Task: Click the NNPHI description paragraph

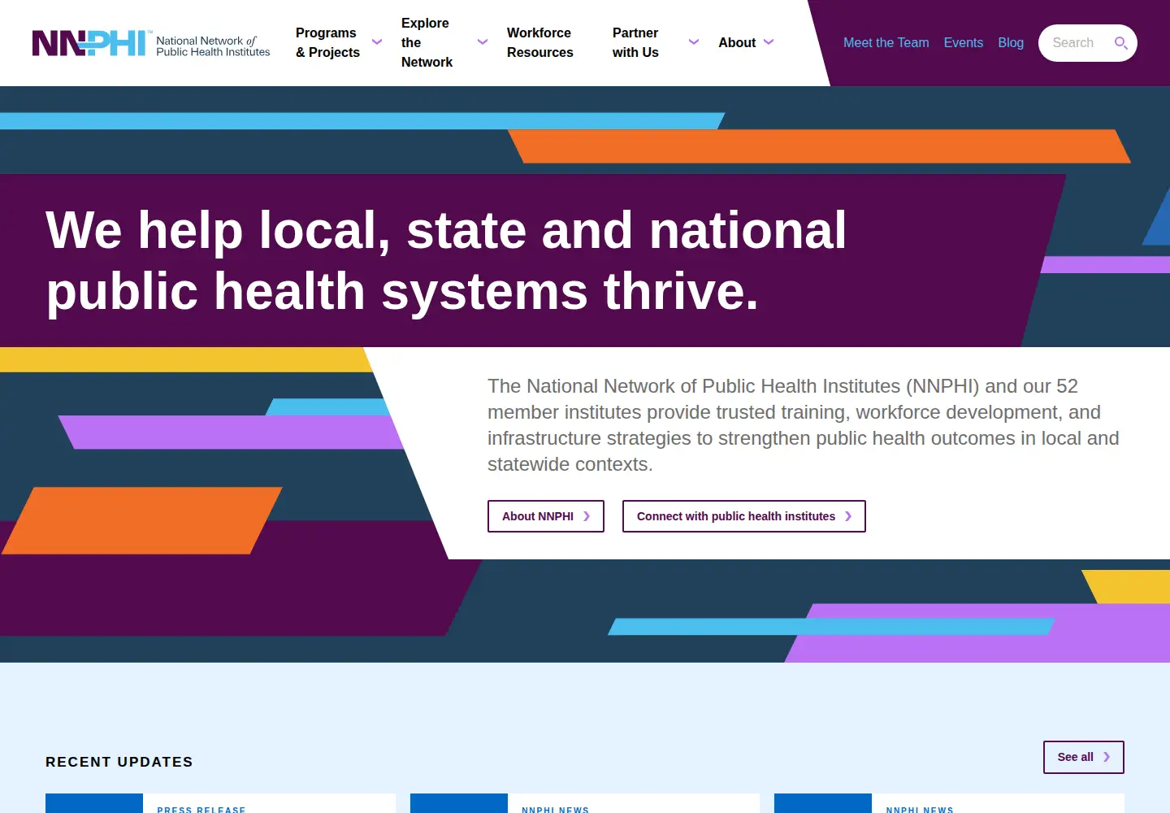Action: [803, 425]
